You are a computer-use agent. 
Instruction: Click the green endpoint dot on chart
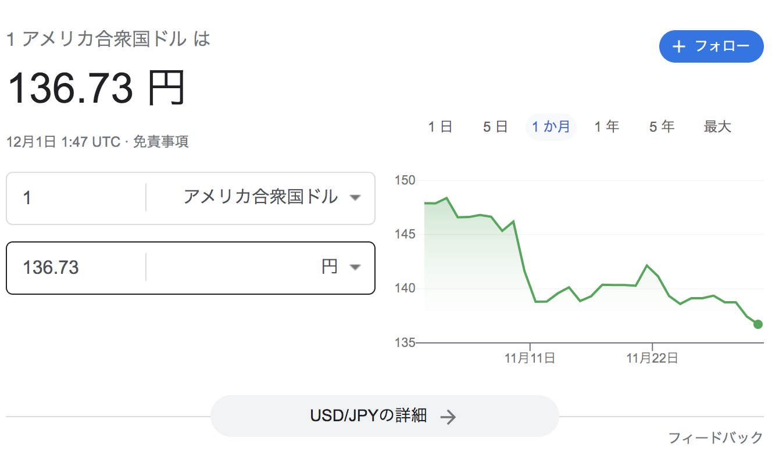pyautogui.click(x=757, y=324)
